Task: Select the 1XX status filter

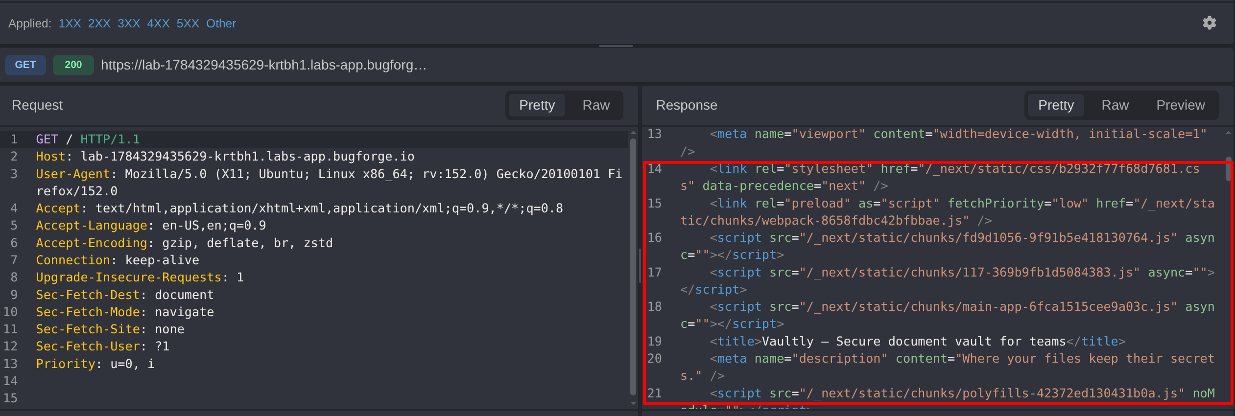Action: tap(70, 23)
